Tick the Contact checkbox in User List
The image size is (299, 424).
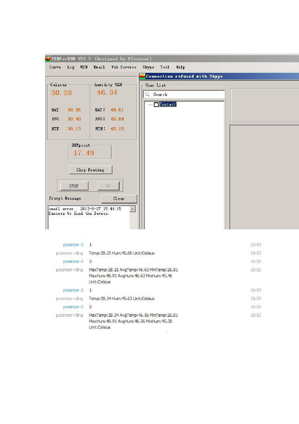(x=156, y=105)
